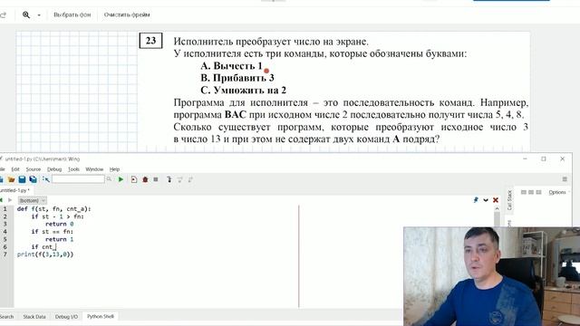Click text 'A. Вычесть 1'

pyautogui.click(x=231, y=66)
